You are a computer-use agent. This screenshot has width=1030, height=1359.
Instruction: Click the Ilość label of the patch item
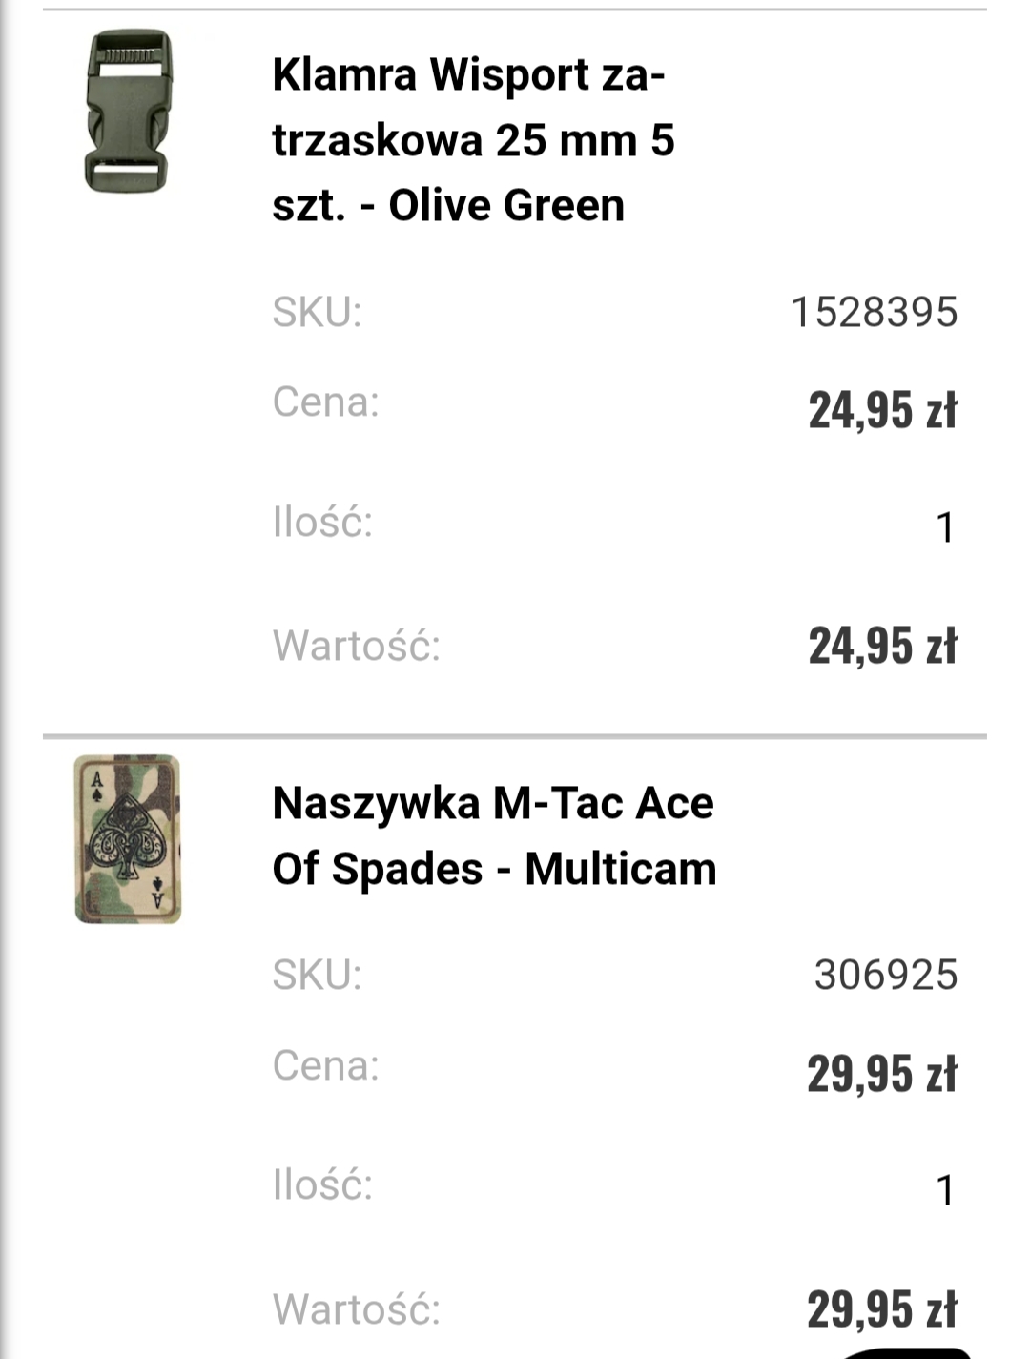point(322,1185)
